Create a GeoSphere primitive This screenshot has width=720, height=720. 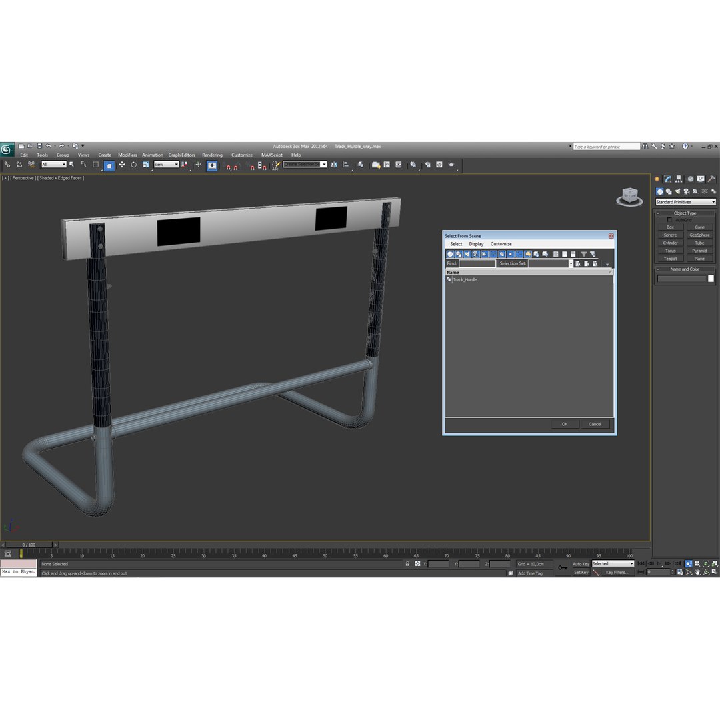coord(699,235)
